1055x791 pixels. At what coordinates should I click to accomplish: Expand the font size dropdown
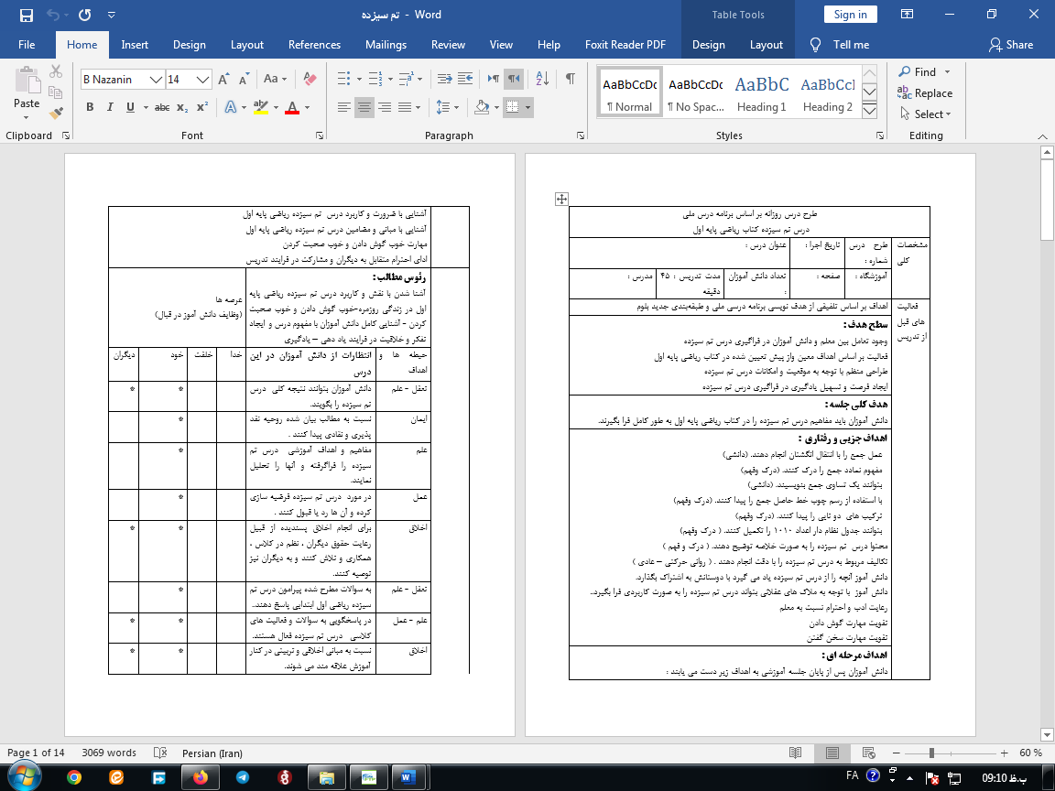pyautogui.click(x=203, y=80)
